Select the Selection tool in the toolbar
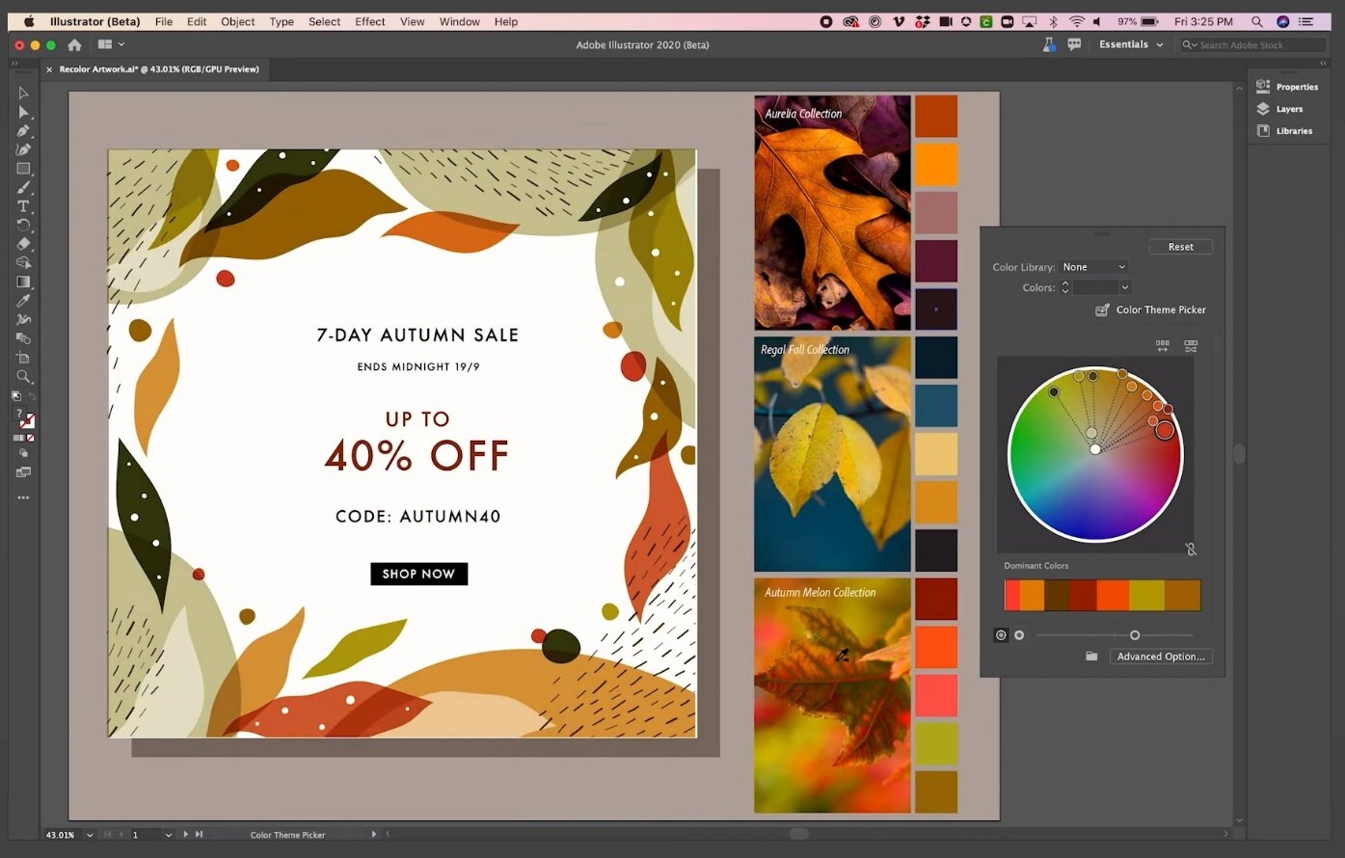1345x858 pixels. pos(23,93)
